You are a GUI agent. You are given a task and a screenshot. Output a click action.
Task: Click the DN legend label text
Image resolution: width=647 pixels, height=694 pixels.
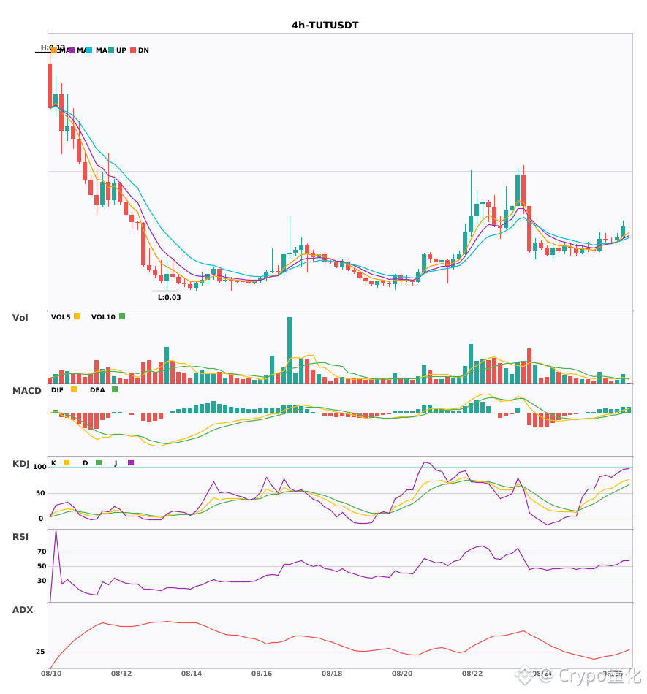point(143,50)
